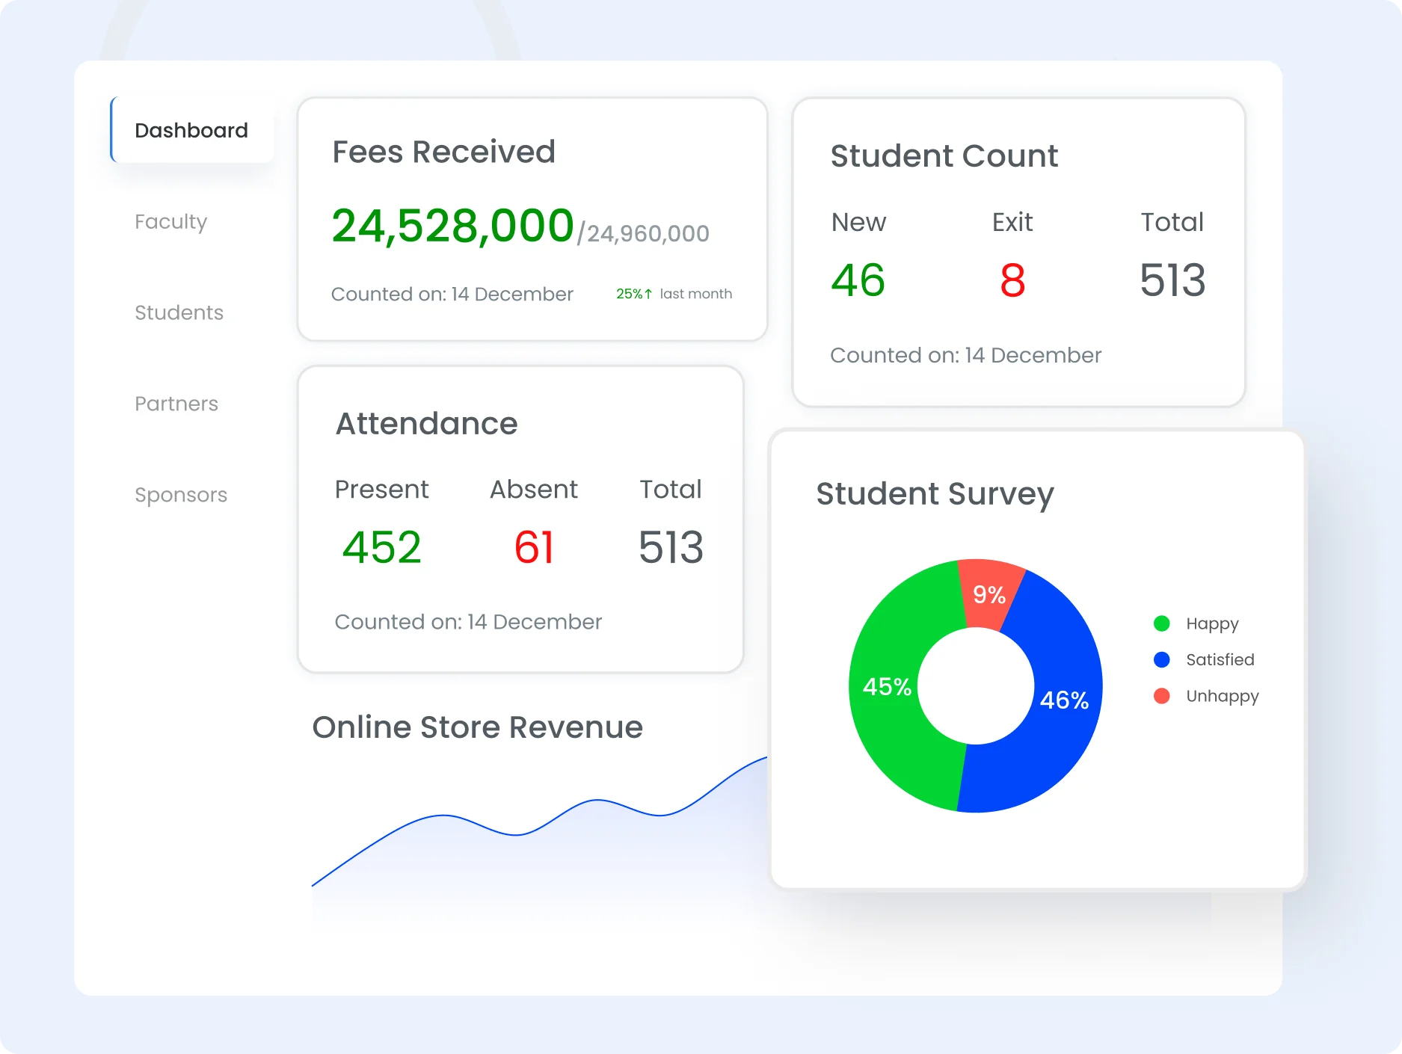Open the Partners menu item
This screenshot has width=1402, height=1054.
click(176, 404)
